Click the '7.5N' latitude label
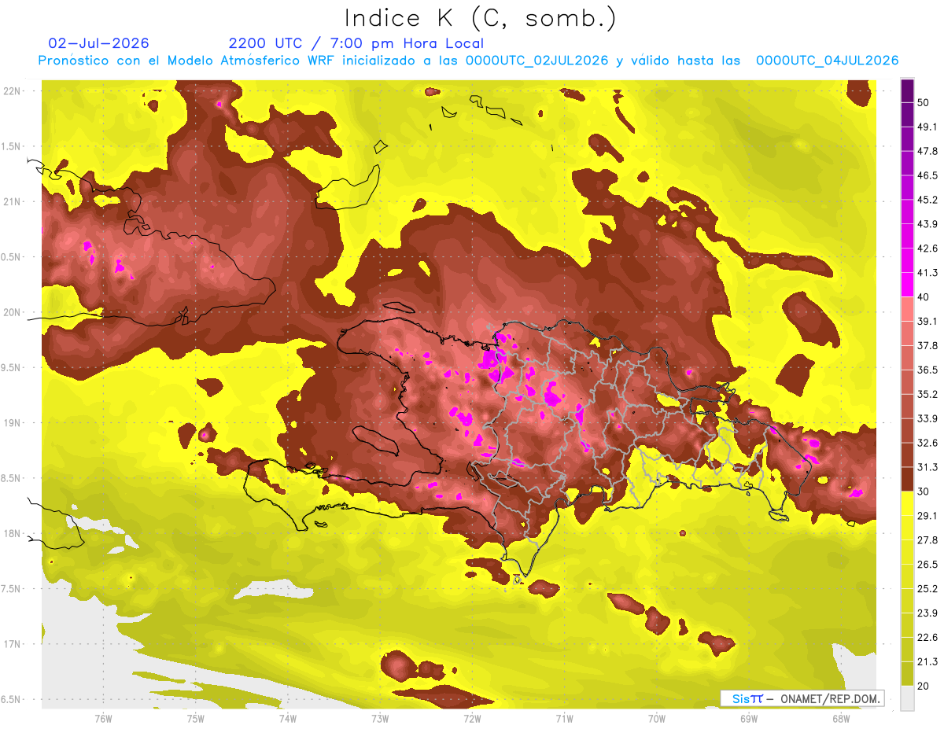Screen dimensions: 944x729 pos(12,589)
